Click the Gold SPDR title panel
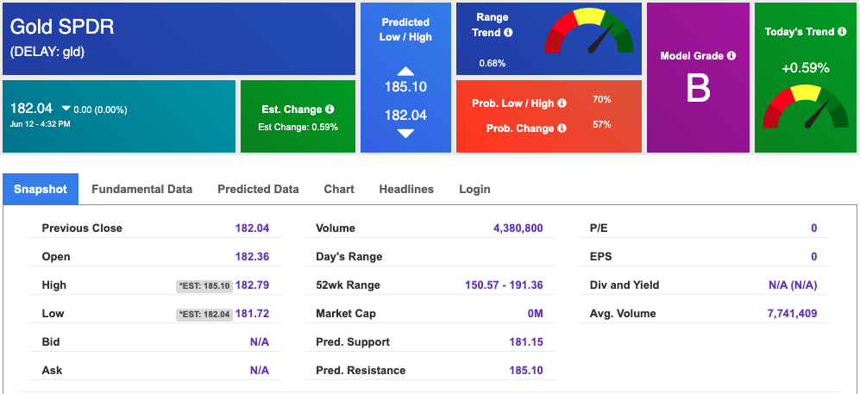The height and width of the screenshot is (394, 860). coord(179,39)
